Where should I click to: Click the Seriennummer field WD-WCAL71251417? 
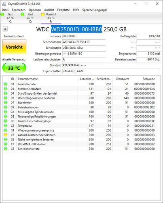[x=84, y=42]
